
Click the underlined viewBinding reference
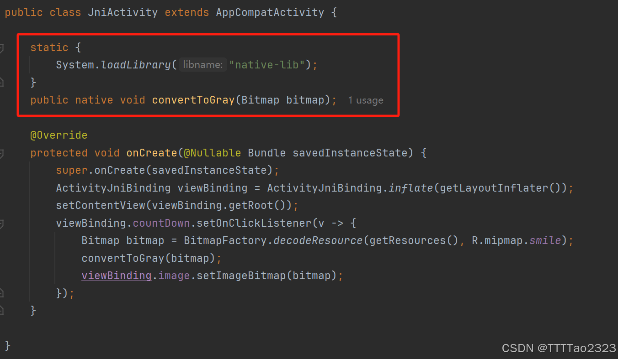click(x=116, y=275)
